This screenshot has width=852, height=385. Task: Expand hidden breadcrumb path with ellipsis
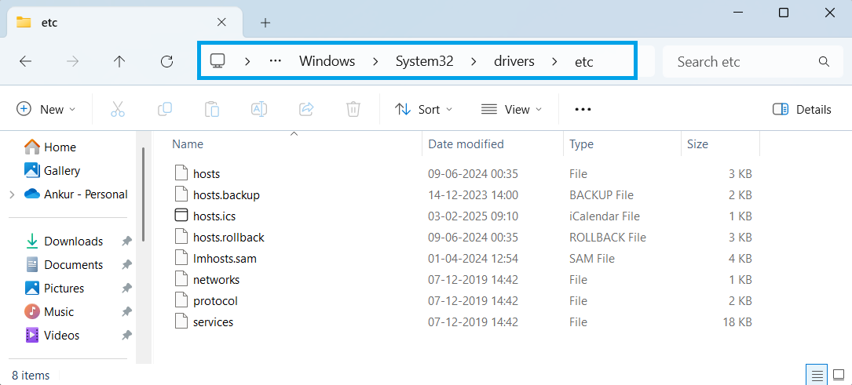click(x=276, y=61)
